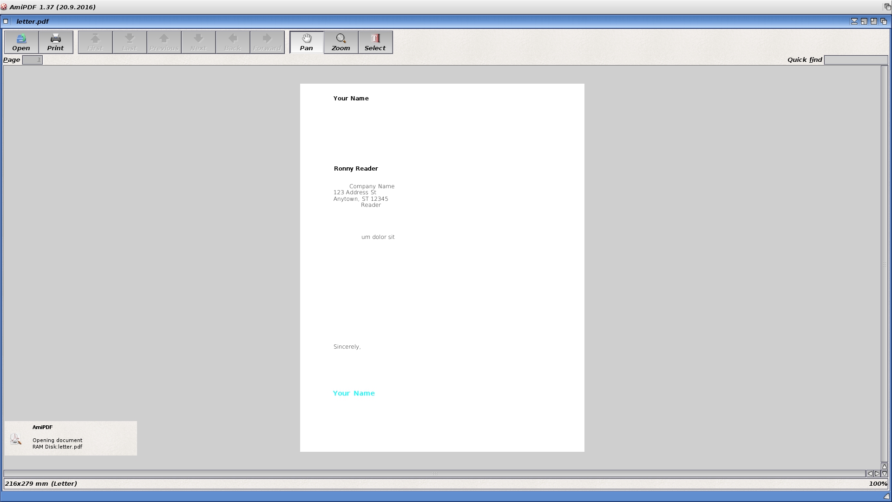The image size is (892, 502).
Task: Click 'Sincerely,' in the letter
Action: click(x=347, y=347)
